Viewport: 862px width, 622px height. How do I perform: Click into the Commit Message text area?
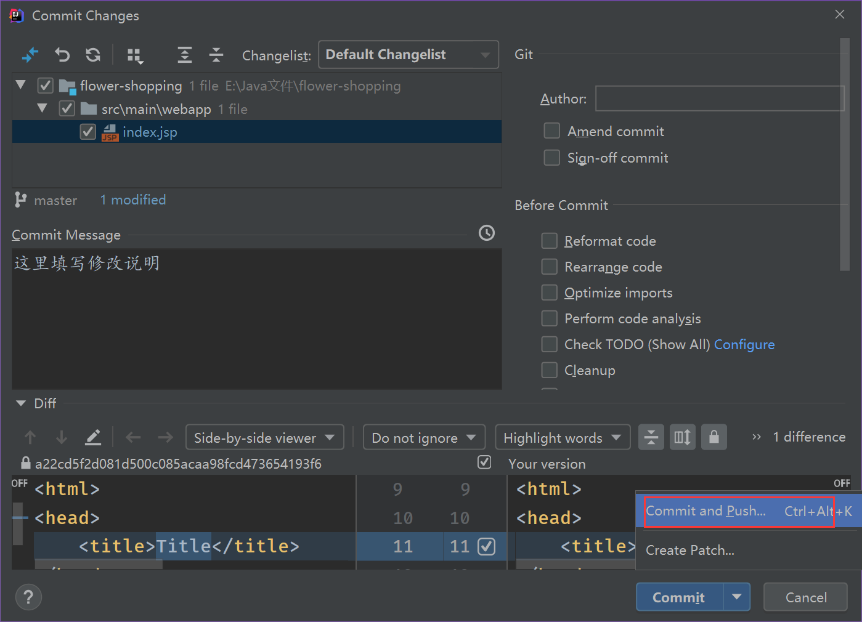[x=257, y=318]
